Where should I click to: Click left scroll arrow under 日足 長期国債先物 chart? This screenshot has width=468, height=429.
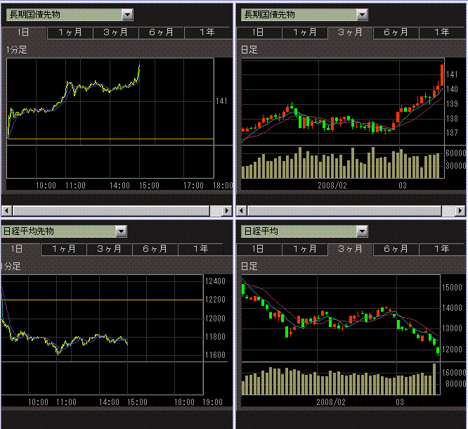pyautogui.click(x=241, y=210)
